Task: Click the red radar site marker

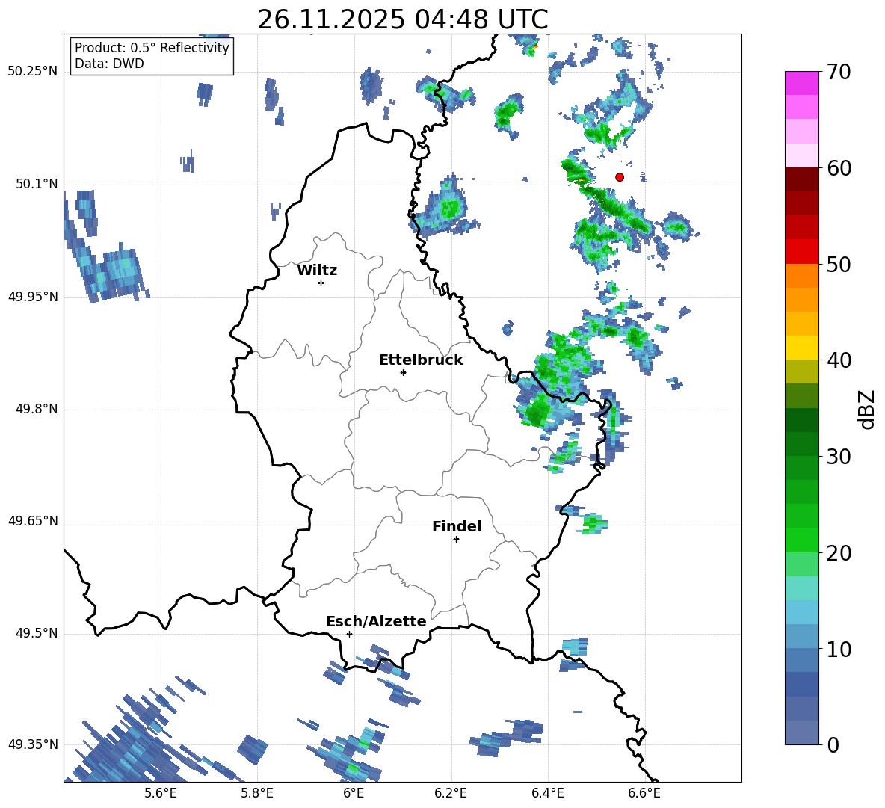Action: [620, 177]
